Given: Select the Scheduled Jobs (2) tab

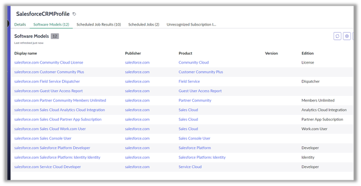Looking at the screenshot, I should coord(143,24).
